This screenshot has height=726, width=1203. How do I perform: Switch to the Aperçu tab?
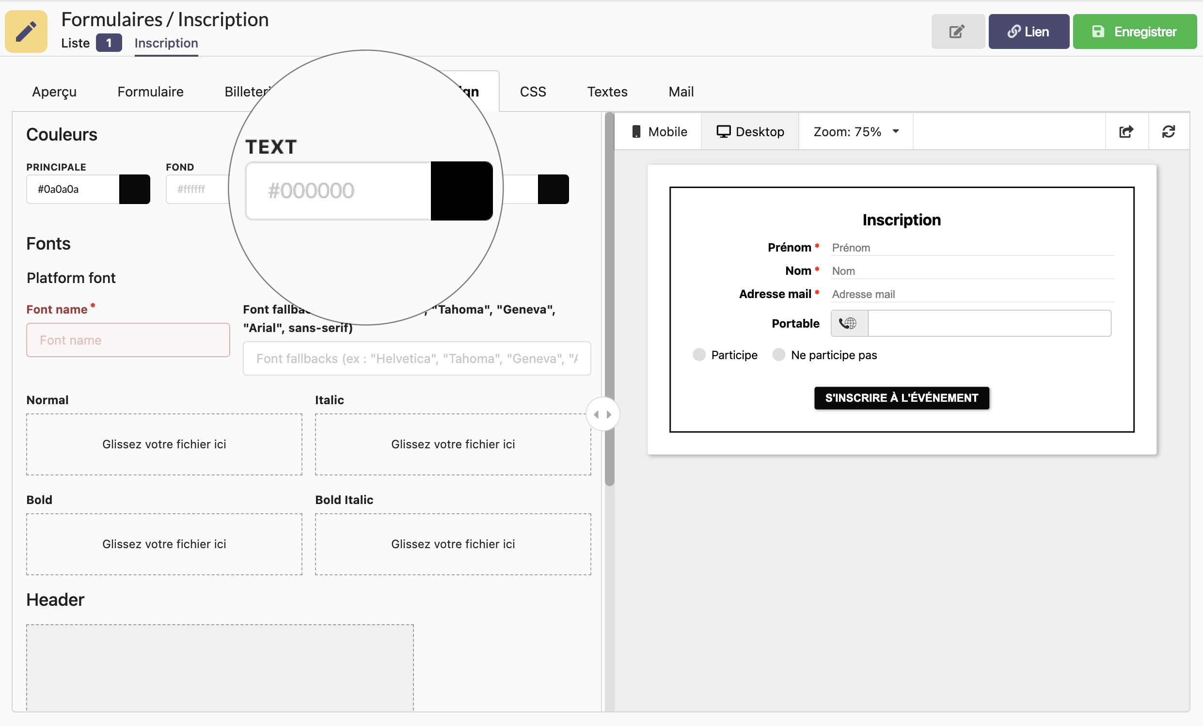click(x=54, y=92)
